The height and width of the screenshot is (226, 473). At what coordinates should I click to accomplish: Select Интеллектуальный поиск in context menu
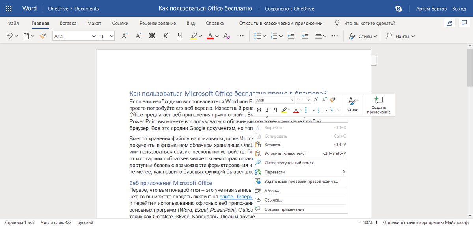tap(300, 162)
